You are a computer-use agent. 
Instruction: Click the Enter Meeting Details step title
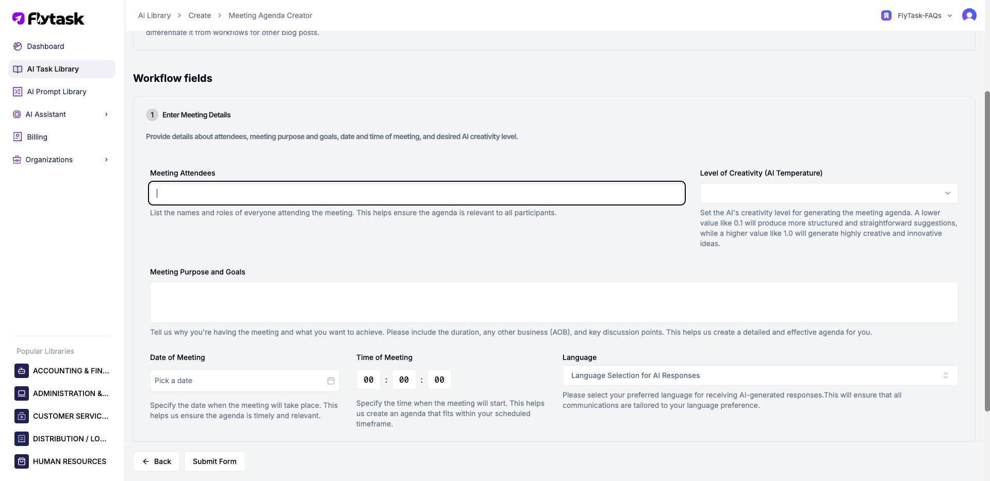click(196, 115)
